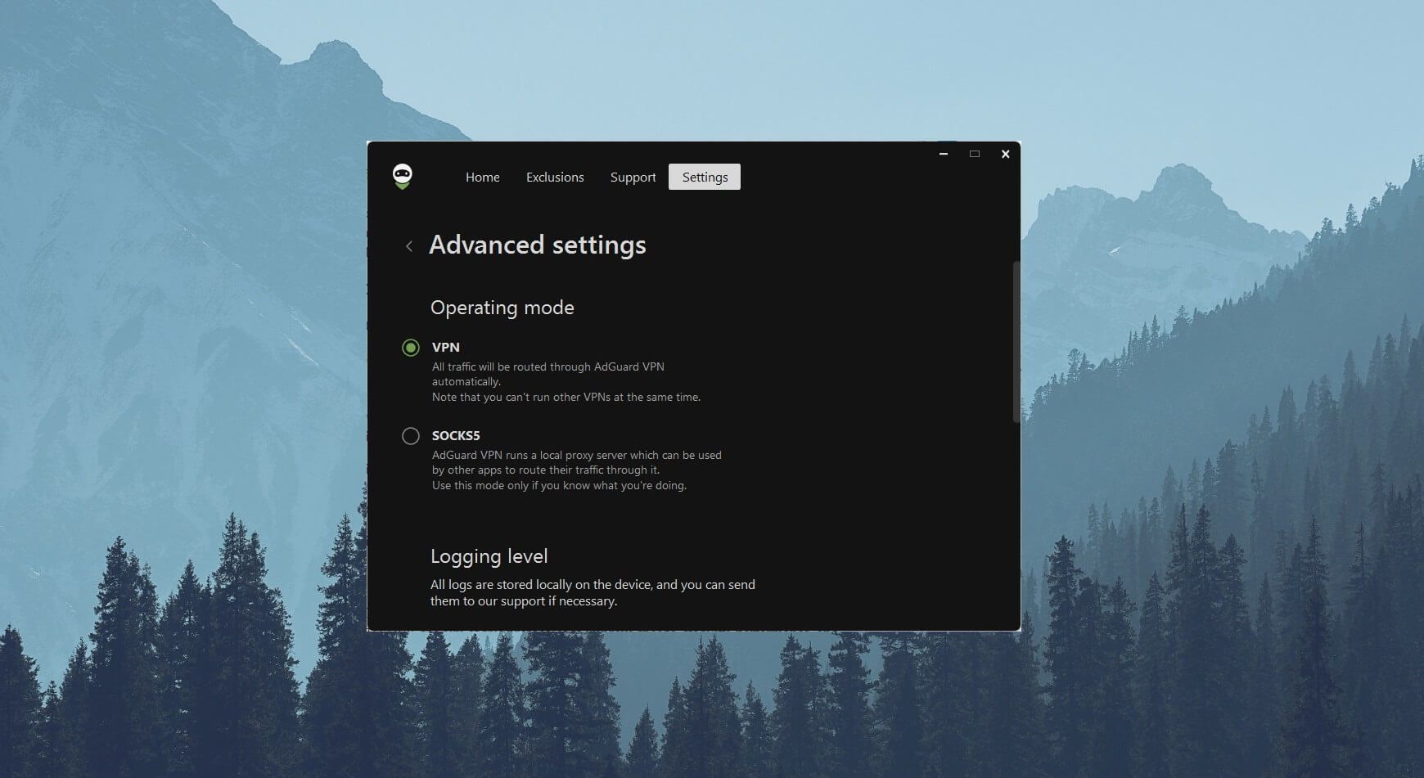Click the vertical scrollbar in the settings window
1424x778 pixels.
pyautogui.click(x=1016, y=342)
